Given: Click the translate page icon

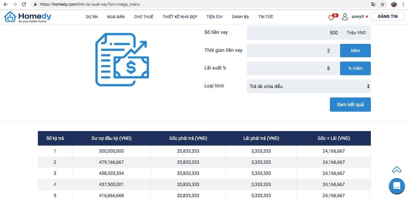Looking at the screenshot, I should coord(373,4).
